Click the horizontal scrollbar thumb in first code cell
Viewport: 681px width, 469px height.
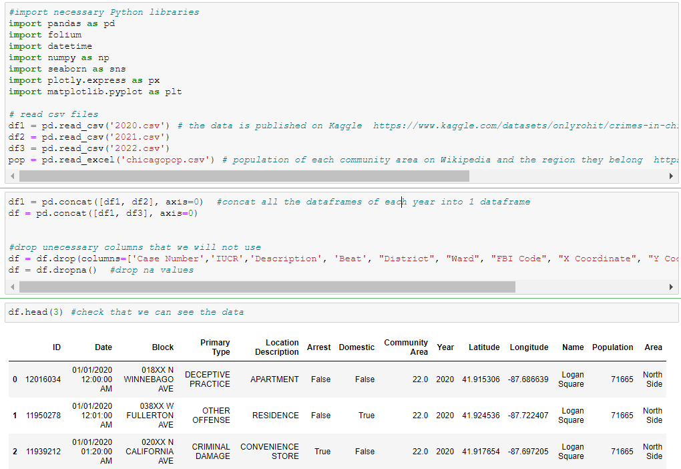tap(244, 176)
